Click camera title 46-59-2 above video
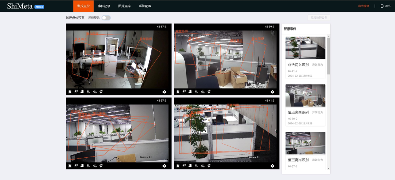Viewport: 395px width, 180px height. [270, 27]
